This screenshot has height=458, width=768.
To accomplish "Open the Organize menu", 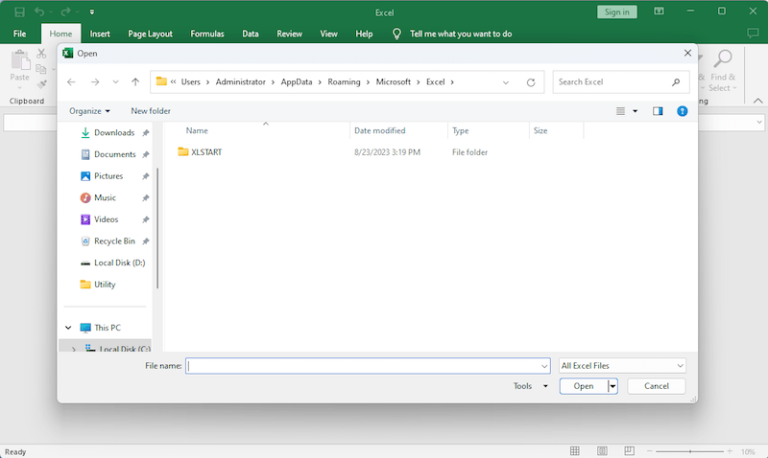I will pyautogui.click(x=89, y=111).
